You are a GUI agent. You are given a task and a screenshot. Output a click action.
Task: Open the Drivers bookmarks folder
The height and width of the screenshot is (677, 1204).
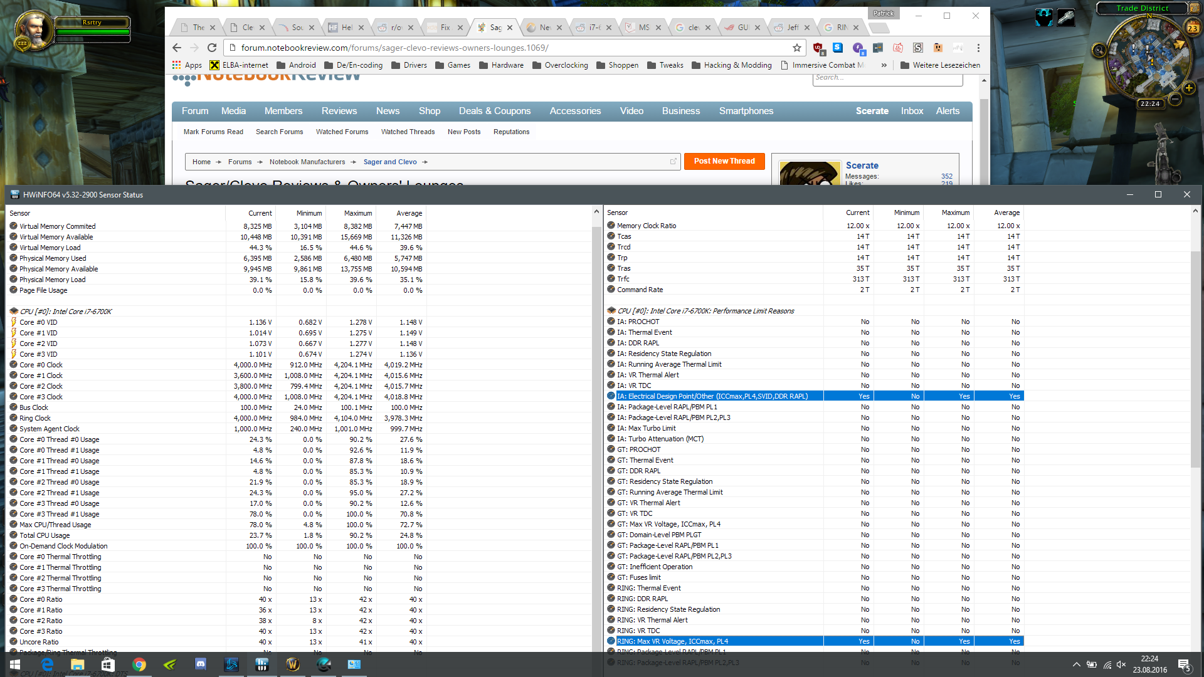(x=409, y=65)
